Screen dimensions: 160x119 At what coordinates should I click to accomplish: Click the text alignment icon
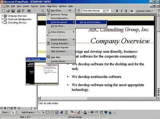(132, 11)
